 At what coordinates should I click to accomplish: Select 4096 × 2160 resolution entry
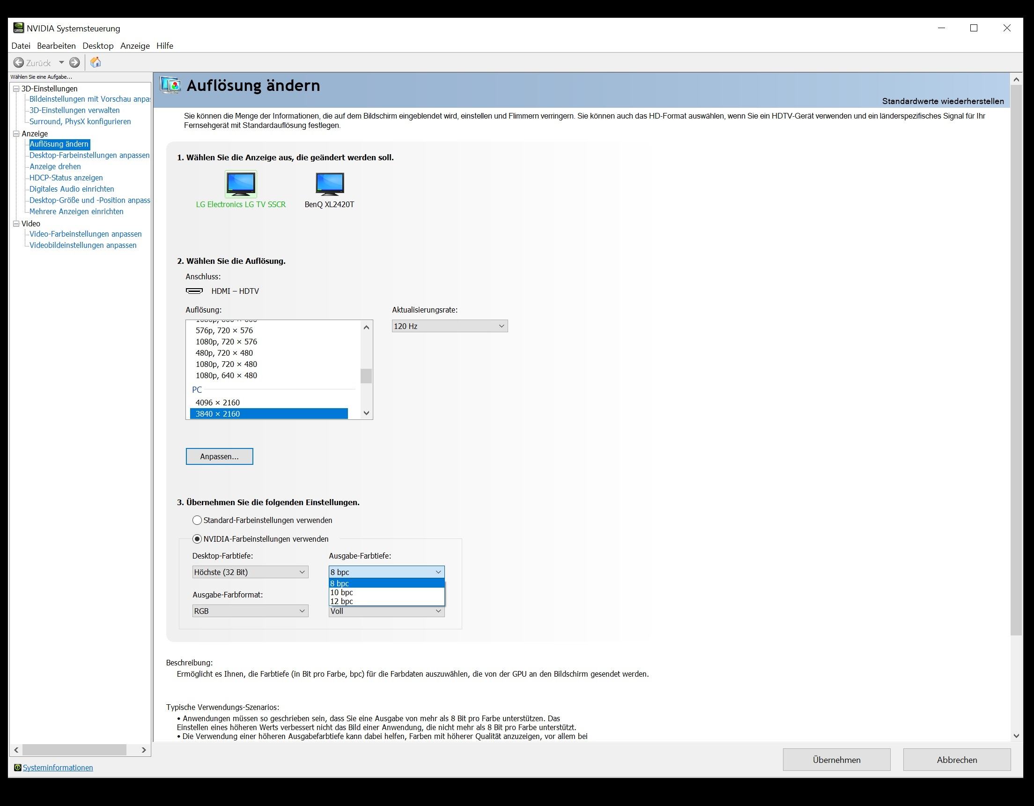(x=218, y=402)
